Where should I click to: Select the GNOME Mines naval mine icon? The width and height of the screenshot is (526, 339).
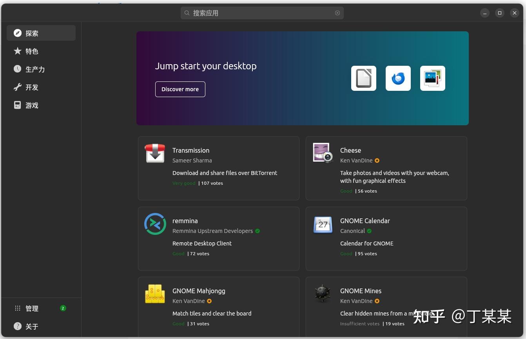point(322,294)
